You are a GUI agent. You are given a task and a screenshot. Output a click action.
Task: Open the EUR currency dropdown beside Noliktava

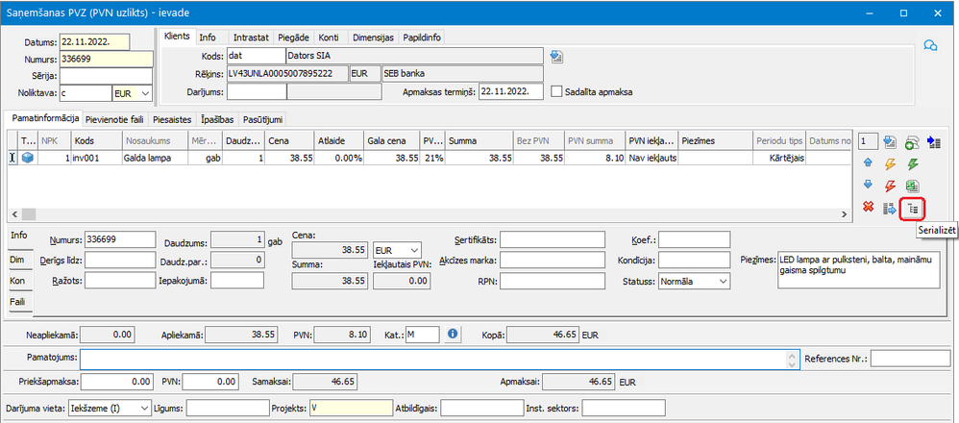coord(132,93)
